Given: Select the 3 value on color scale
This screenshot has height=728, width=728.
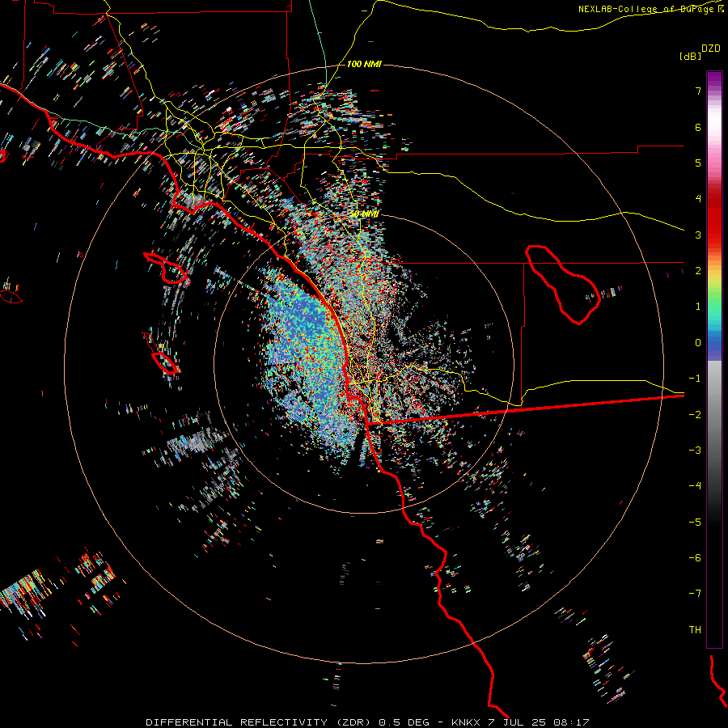Looking at the screenshot, I should (698, 235).
